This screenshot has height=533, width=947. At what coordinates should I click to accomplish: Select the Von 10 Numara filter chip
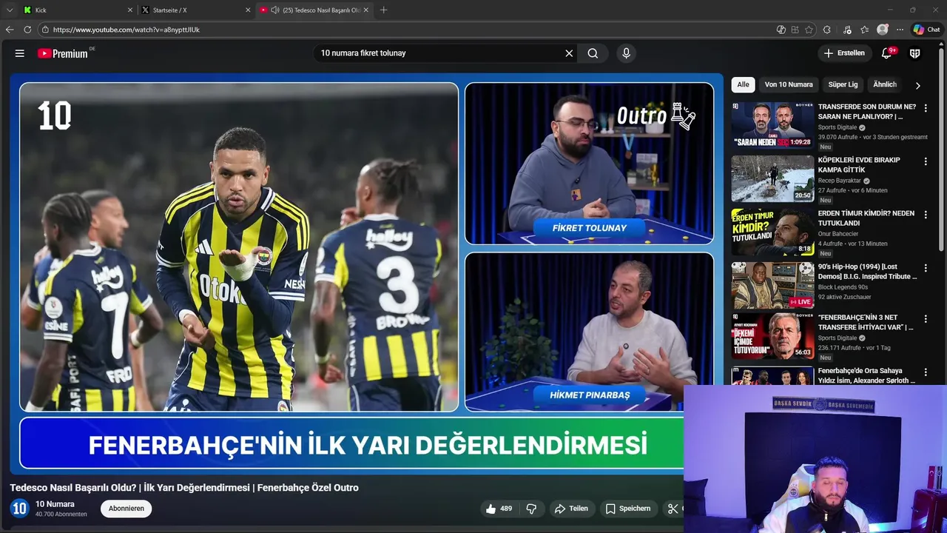(789, 84)
